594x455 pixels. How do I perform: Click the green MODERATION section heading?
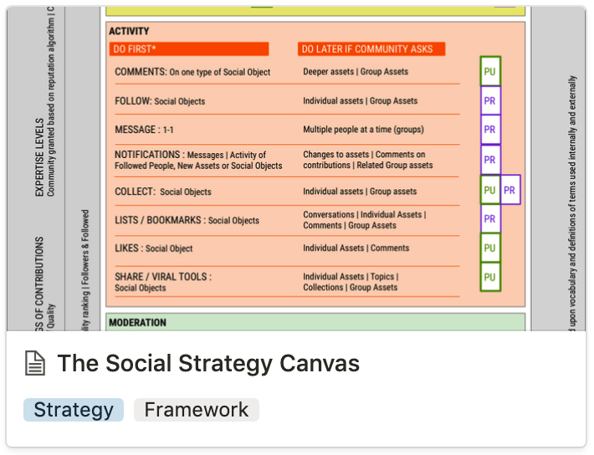(x=139, y=322)
